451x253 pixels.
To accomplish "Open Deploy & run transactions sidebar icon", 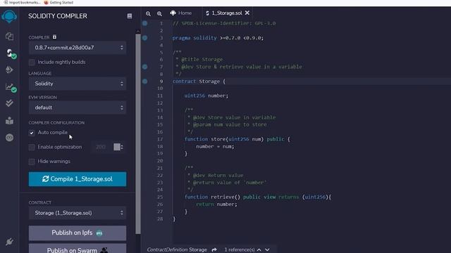I will 9,70.
